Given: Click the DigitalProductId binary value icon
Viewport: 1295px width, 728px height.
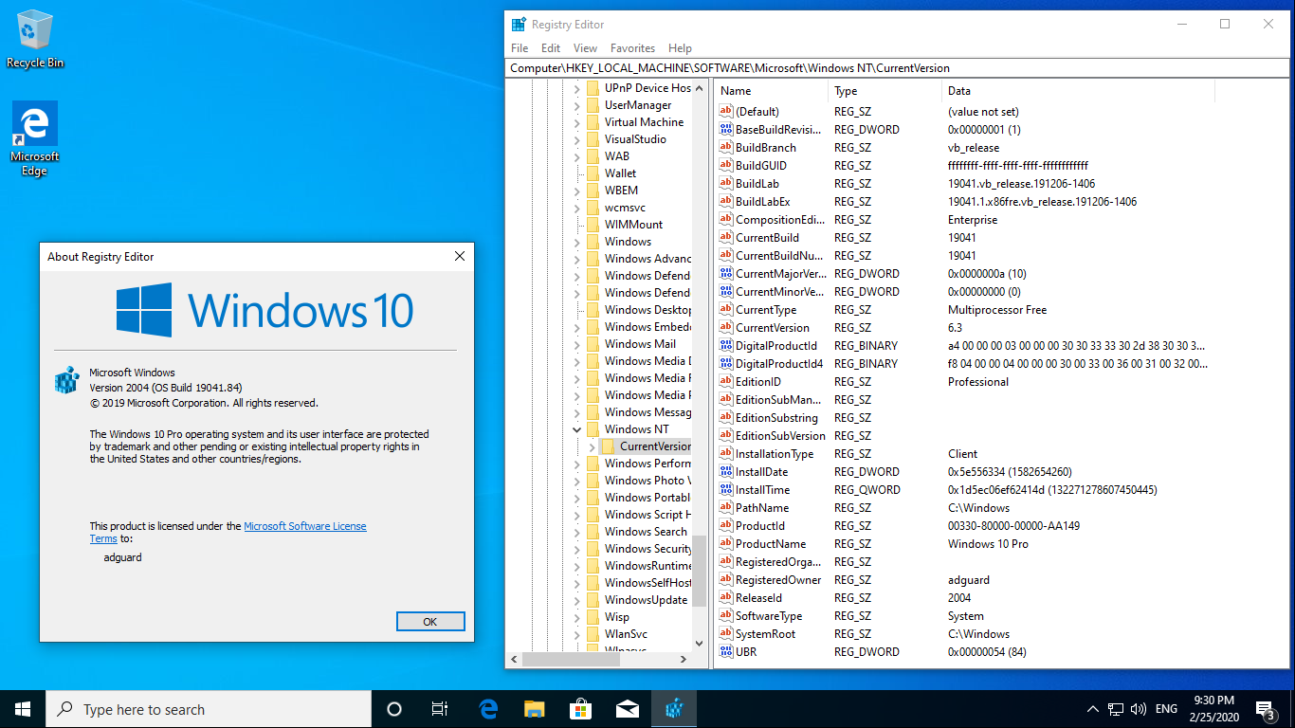Looking at the screenshot, I should (x=726, y=345).
